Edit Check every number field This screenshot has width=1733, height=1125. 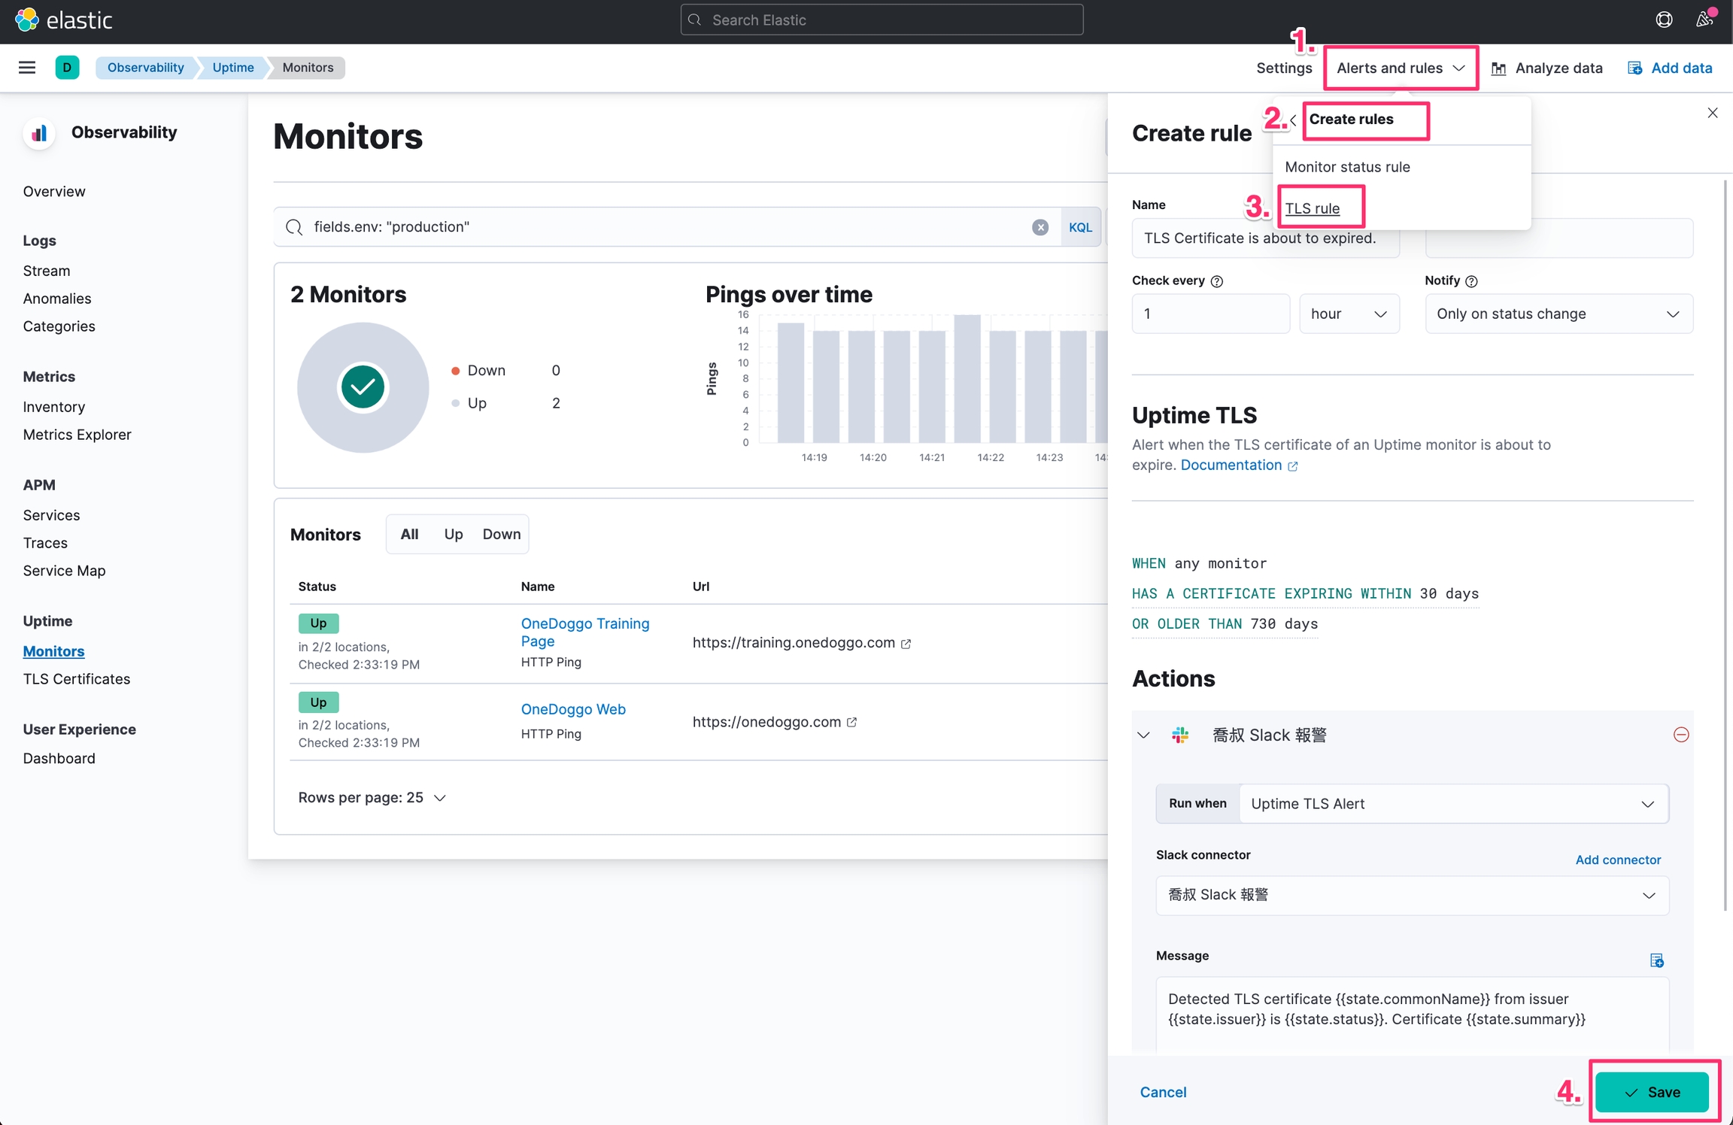[1210, 314]
